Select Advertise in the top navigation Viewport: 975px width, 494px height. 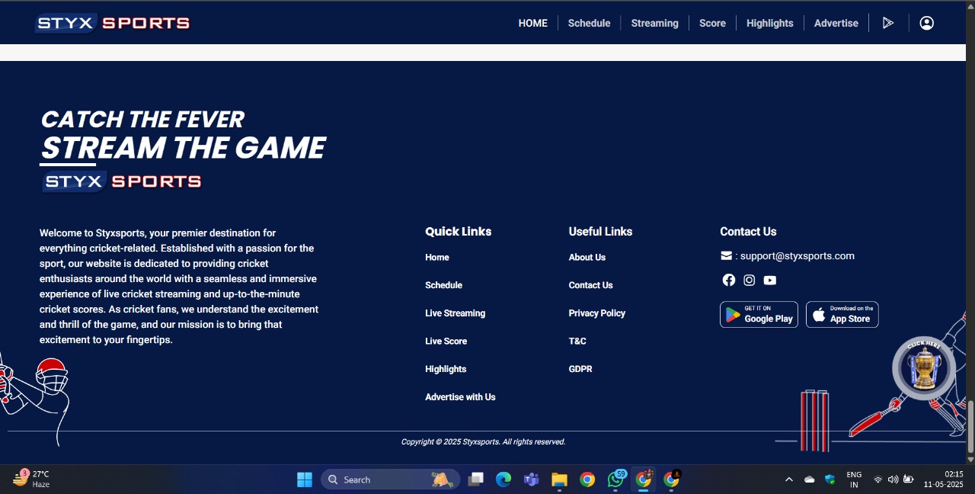pyautogui.click(x=836, y=23)
